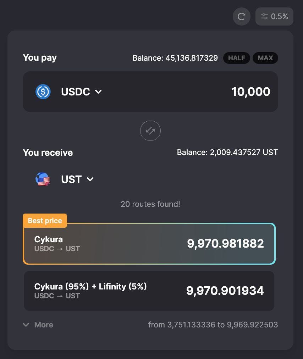Swap pay and receive tokens arrows

coord(150,131)
